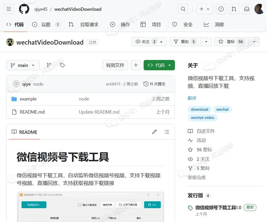Open the hamburger navigation menu
The height and width of the screenshot is (222, 267).
pos(9,9)
